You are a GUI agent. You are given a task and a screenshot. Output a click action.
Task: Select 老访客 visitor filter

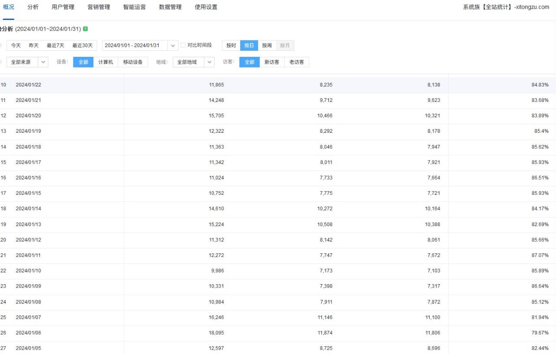[x=297, y=62]
